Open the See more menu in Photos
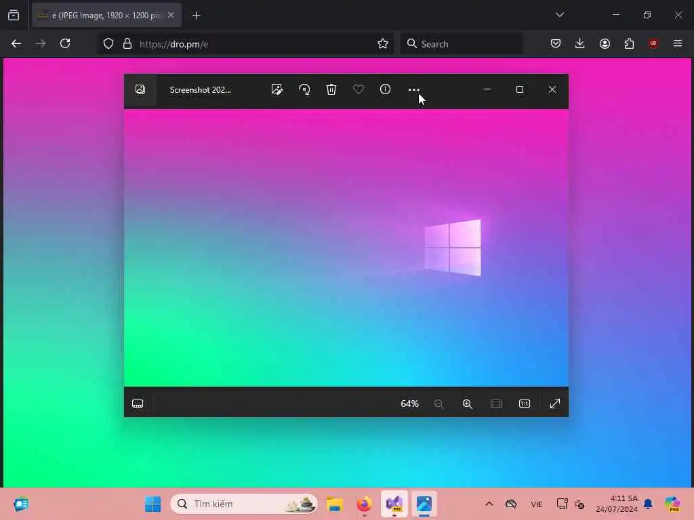Image resolution: width=694 pixels, height=520 pixels. 414,90
